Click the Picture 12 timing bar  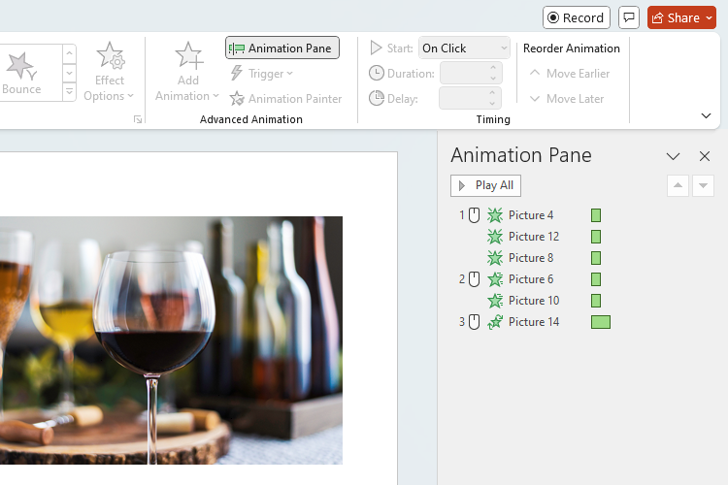596,237
